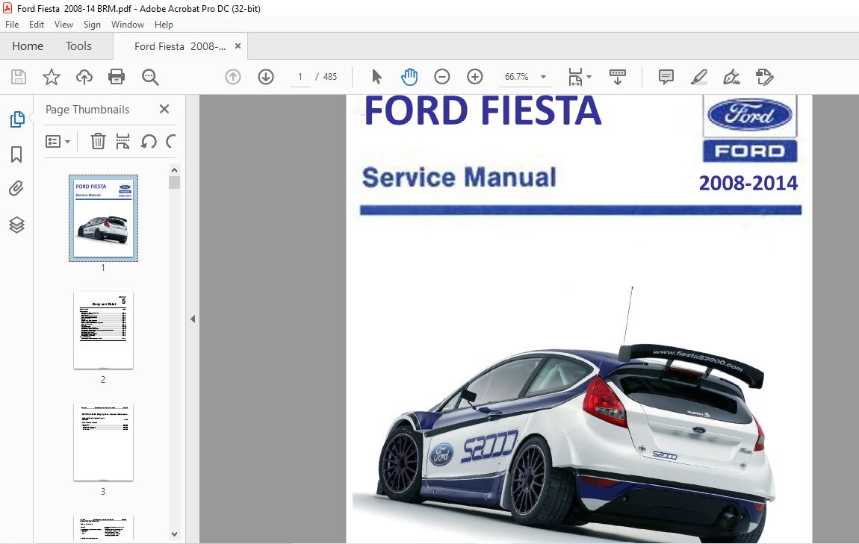Close the Page Thumbnails panel
Viewport: 859px width, 544px height.
tap(164, 109)
